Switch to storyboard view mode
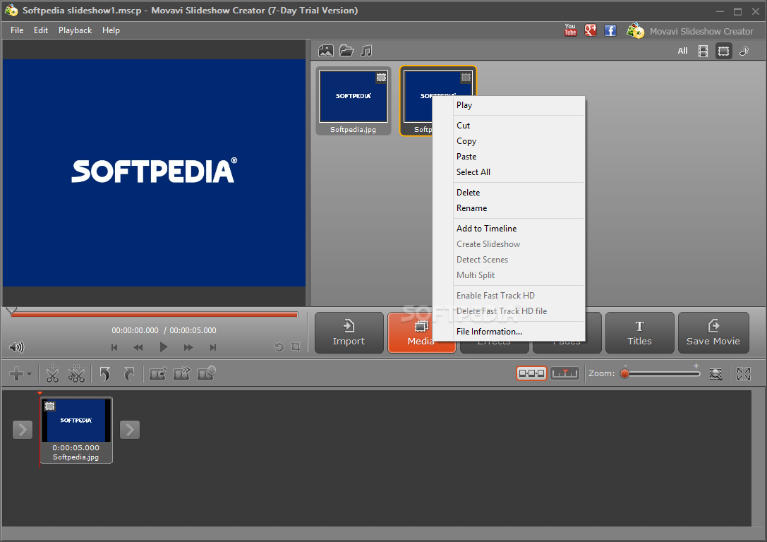This screenshot has height=542, width=767. [531, 373]
